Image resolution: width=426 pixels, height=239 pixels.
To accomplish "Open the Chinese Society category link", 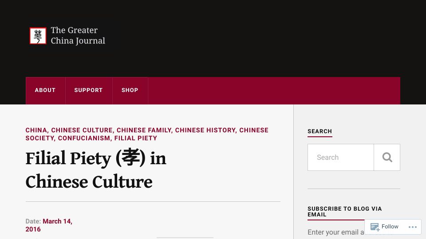I will (147, 134).
